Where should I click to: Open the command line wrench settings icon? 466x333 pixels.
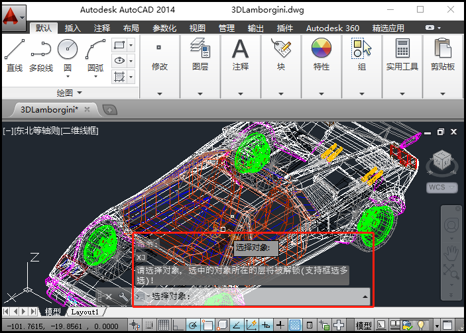pos(123,297)
